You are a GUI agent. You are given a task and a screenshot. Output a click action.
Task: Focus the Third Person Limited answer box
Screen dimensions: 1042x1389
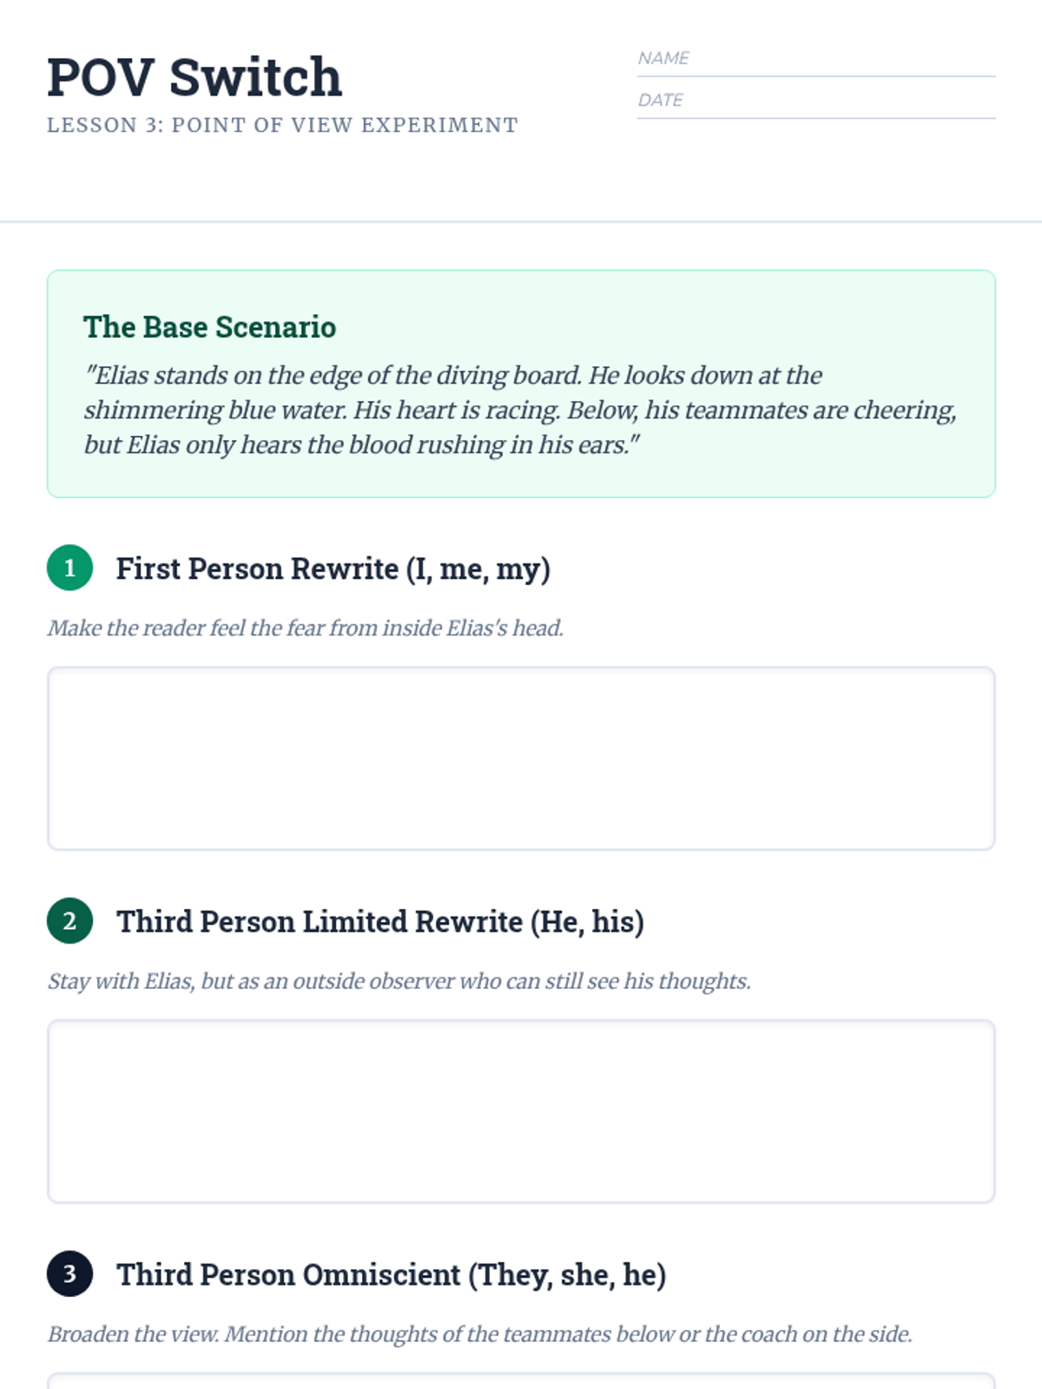pos(521,1111)
